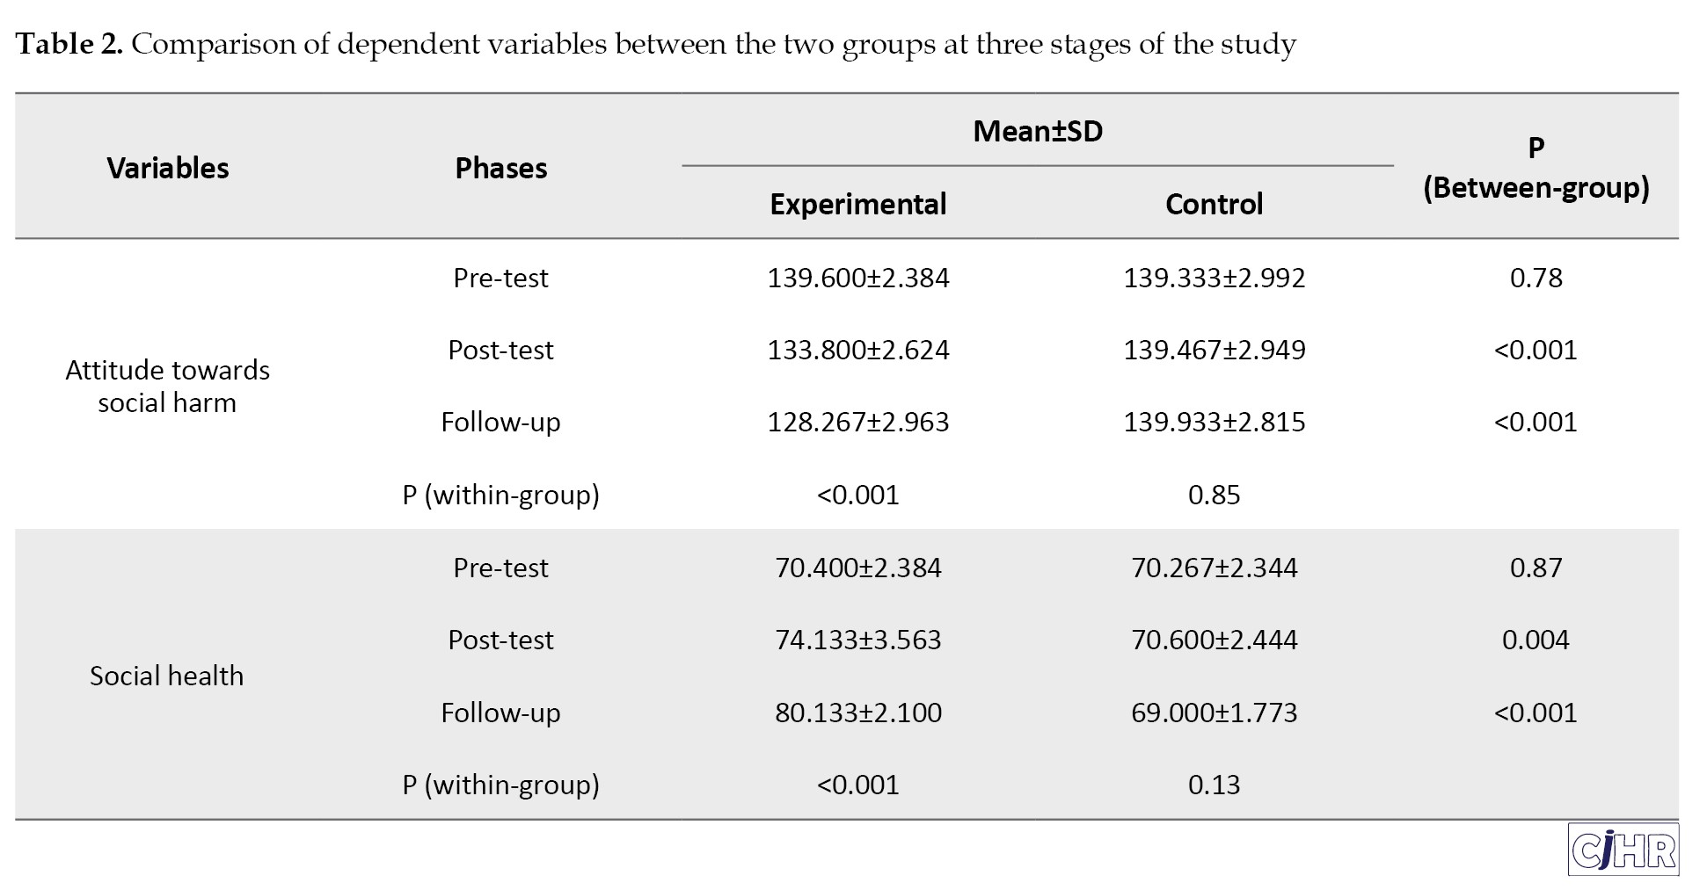Select the 0.78 between-group P value
The height and width of the screenshot is (890, 1707).
pos(1536,278)
